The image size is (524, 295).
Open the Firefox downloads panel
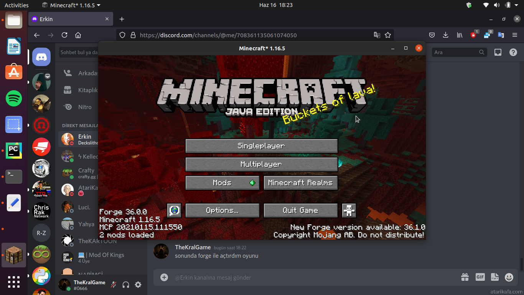445,35
